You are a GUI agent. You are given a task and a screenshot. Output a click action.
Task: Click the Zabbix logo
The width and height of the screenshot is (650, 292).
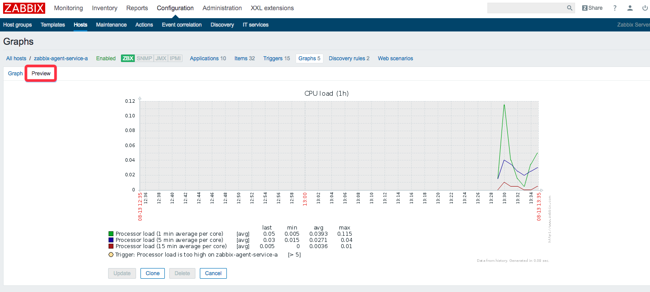[24, 8]
